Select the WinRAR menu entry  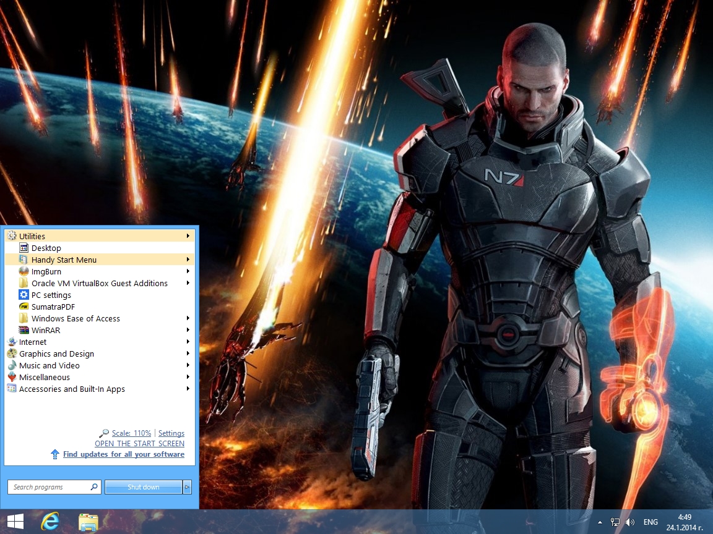pyautogui.click(x=100, y=330)
